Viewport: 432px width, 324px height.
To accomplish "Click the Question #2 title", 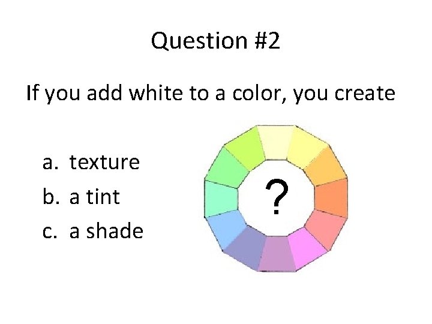I will click(215, 41).
